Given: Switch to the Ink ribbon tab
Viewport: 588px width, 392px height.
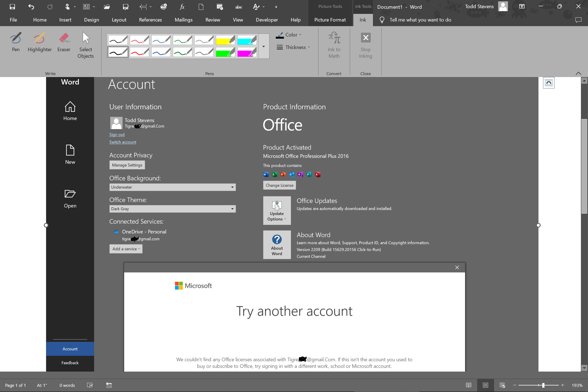Looking at the screenshot, I should 364,19.
